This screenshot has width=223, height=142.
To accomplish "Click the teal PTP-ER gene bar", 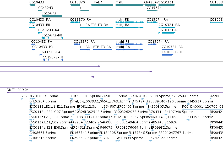I will click(102, 5).
